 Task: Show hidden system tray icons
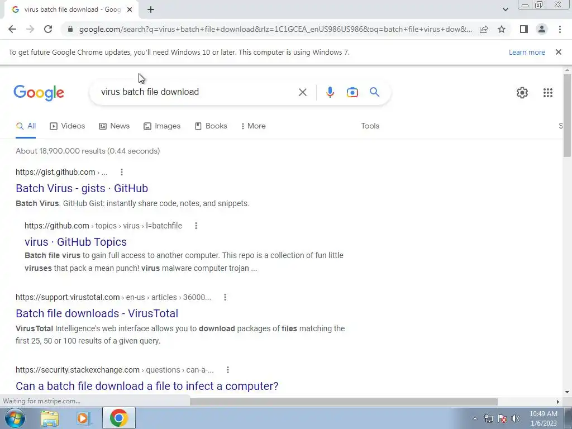[475, 418]
